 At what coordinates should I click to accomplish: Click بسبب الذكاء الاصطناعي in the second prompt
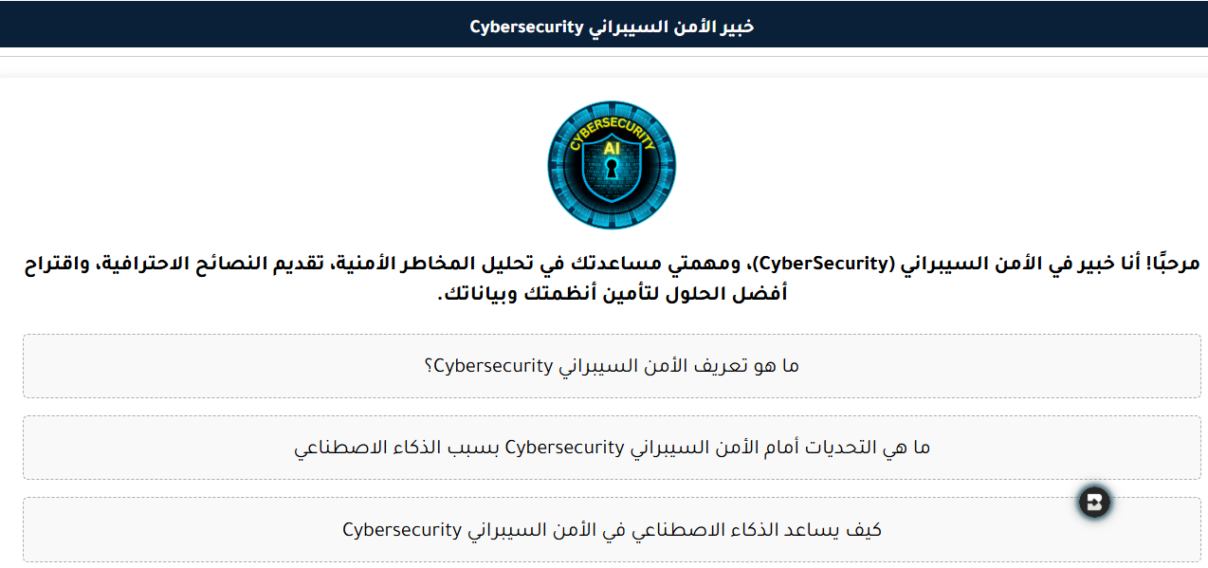[x=395, y=448]
